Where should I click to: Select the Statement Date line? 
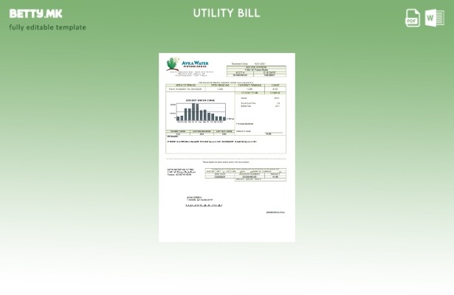point(249,63)
